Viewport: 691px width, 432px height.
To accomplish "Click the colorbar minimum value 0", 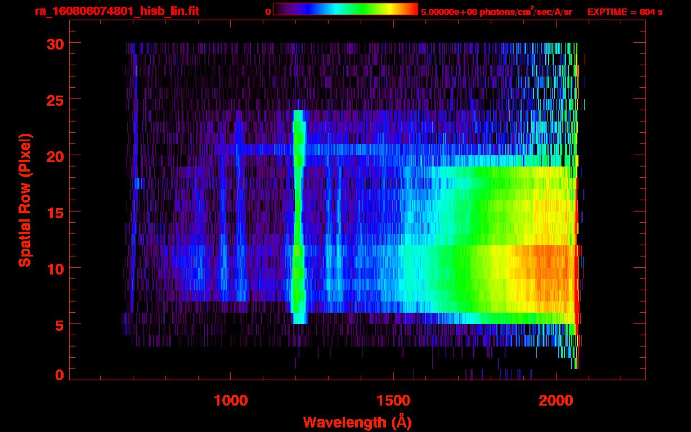I will coord(268,12).
